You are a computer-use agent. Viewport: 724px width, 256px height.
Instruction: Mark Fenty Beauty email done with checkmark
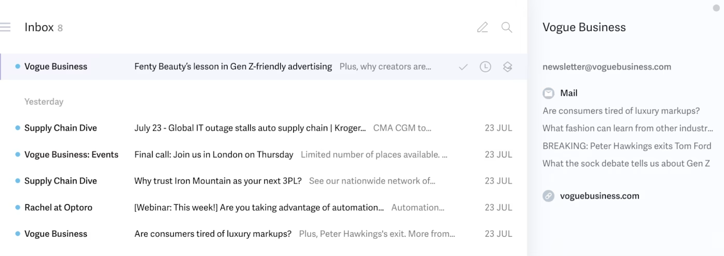pyautogui.click(x=463, y=67)
